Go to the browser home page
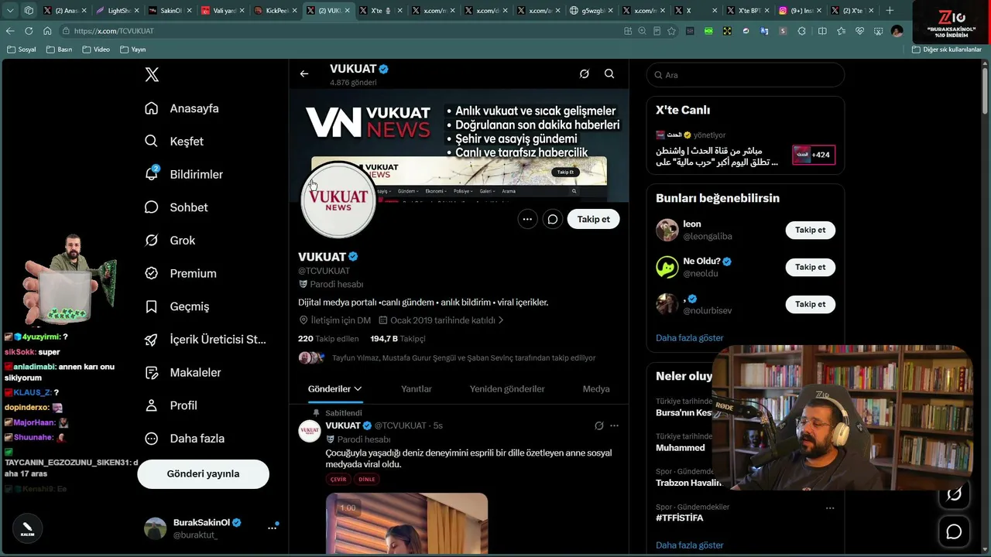 (x=47, y=31)
